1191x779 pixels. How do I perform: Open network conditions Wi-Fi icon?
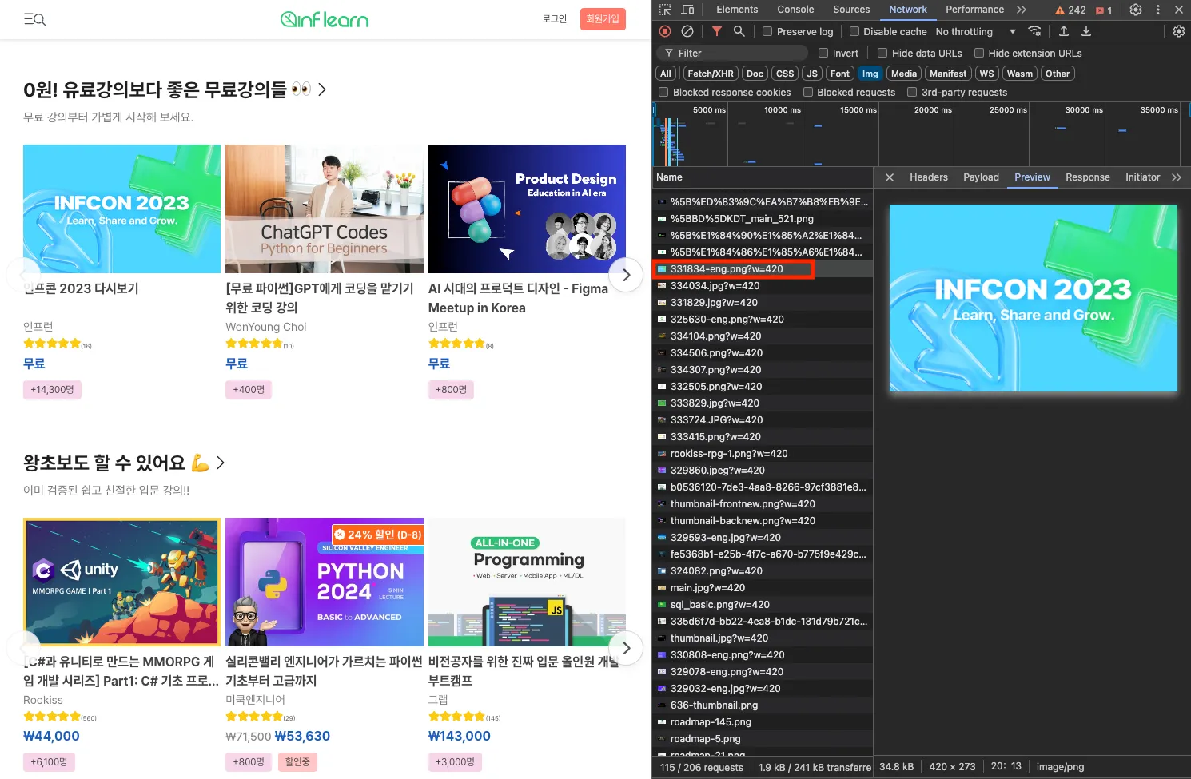tap(1034, 31)
